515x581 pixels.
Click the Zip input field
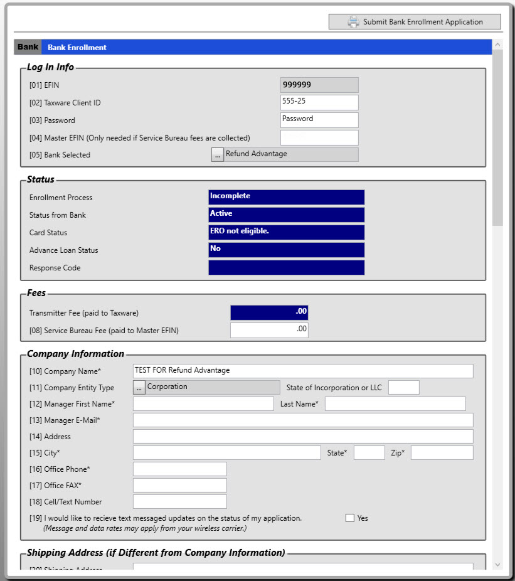tap(442, 453)
